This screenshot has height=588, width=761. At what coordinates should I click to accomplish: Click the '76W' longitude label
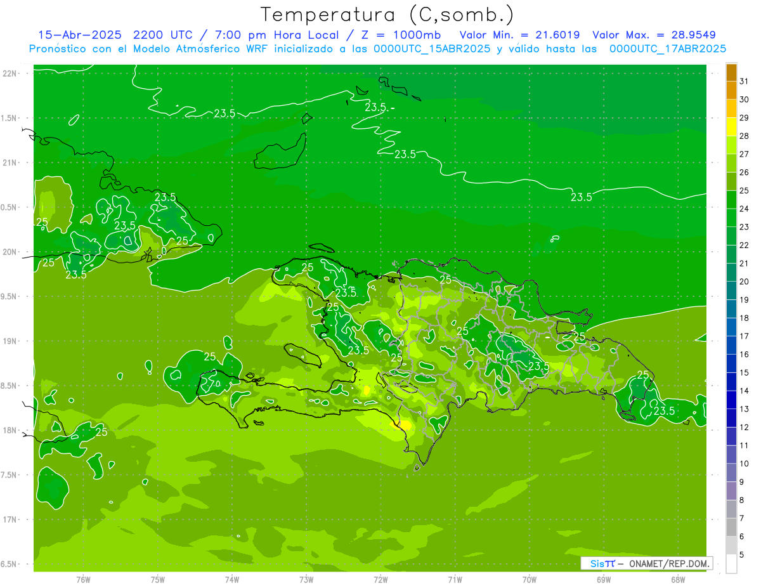(83, 580)
